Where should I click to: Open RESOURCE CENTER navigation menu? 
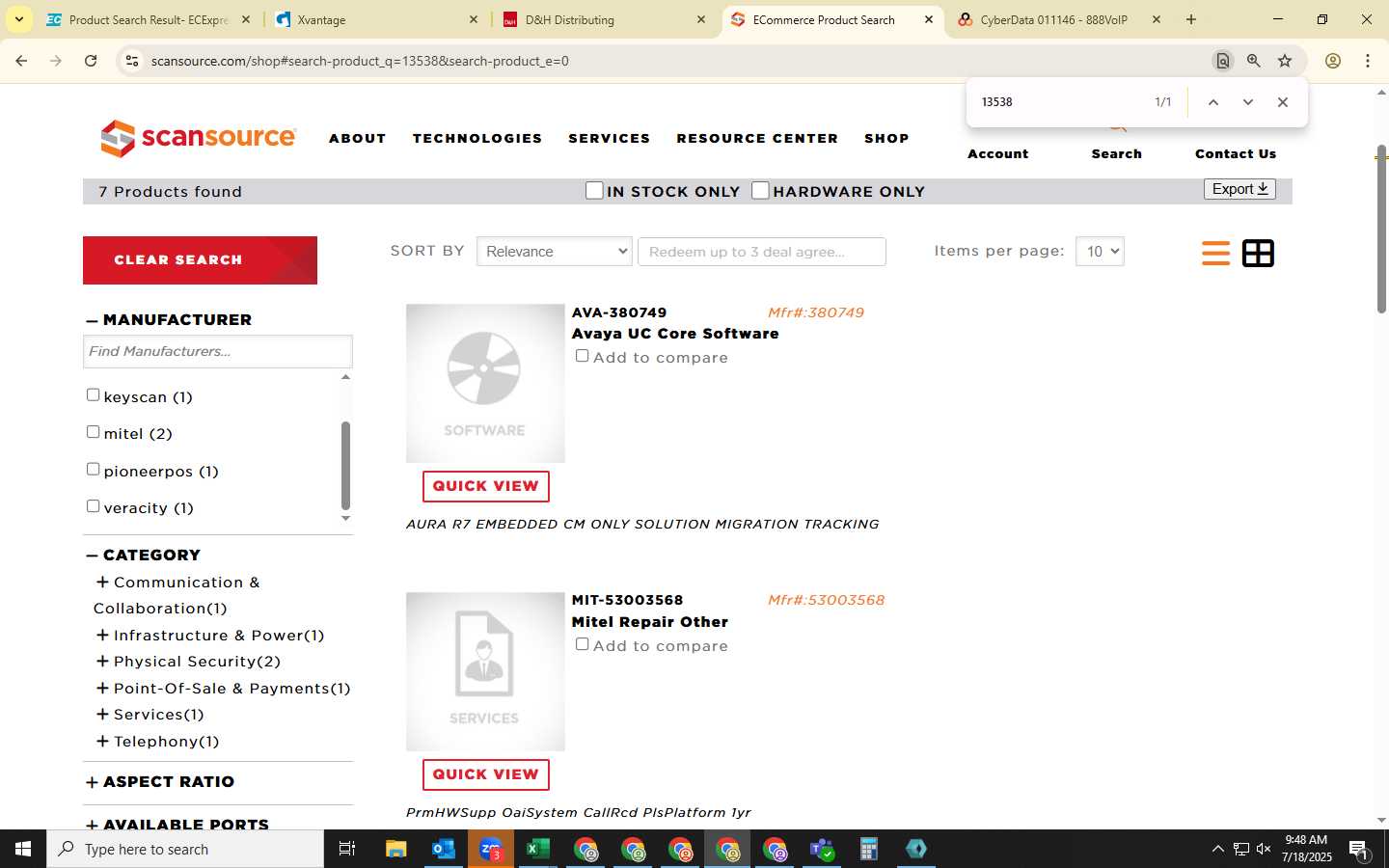click(x=757, y=139)
